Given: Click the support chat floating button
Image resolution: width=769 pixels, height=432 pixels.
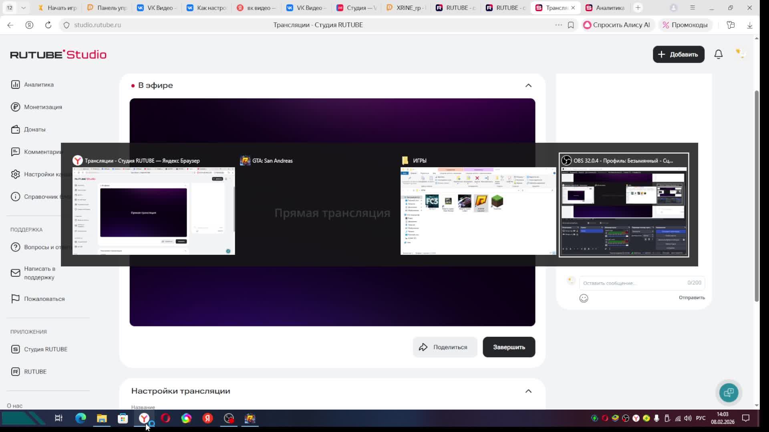Looking at the screenshot, I should pos(729,392).
